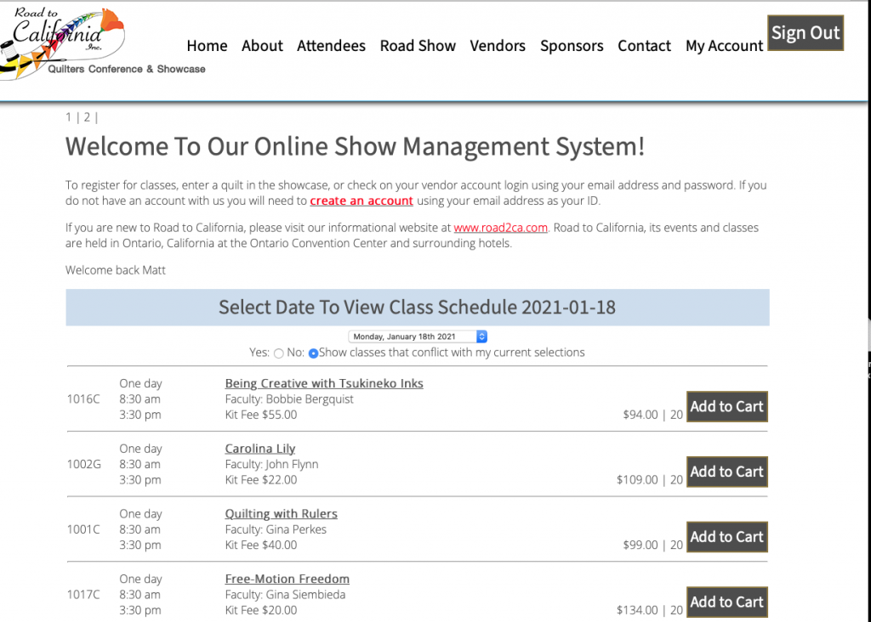Screen dimensions: 871x622
Task: Visit the www.road2ca.com link
Action: pyautogui.click(x=500, y=228)
